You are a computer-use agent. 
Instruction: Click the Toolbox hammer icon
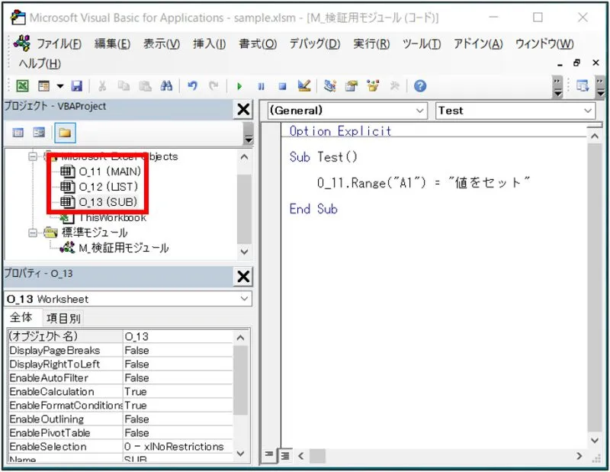pyautogui.click(x=394, y=85)
